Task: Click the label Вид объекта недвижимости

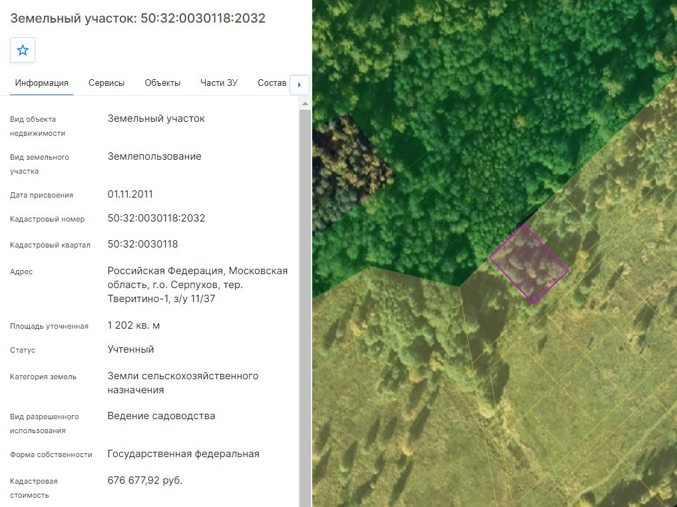Action: pyautogui.click(x=37, y=126)
